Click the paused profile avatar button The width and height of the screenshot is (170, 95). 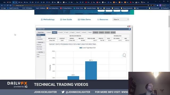pyautogui.click(x=163, y=5)
